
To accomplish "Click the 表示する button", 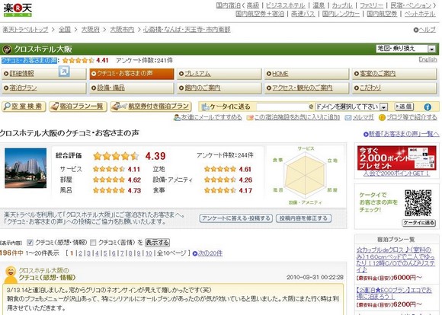I will [x=157, y=243].
